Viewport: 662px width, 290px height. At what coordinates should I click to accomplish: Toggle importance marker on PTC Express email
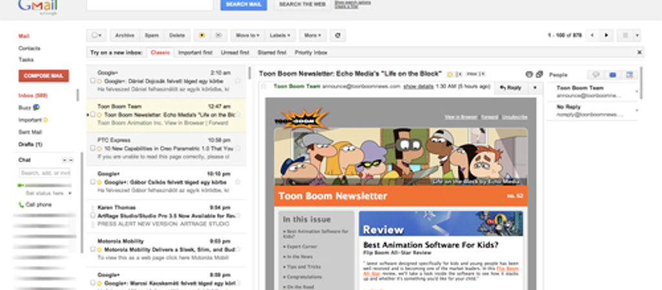[x=100, y=149]
